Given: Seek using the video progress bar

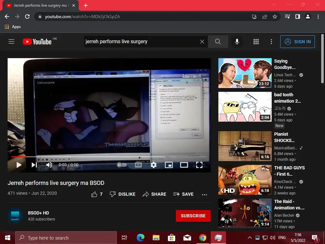Looking at the screenshot, I should click(x=109, y=157).
